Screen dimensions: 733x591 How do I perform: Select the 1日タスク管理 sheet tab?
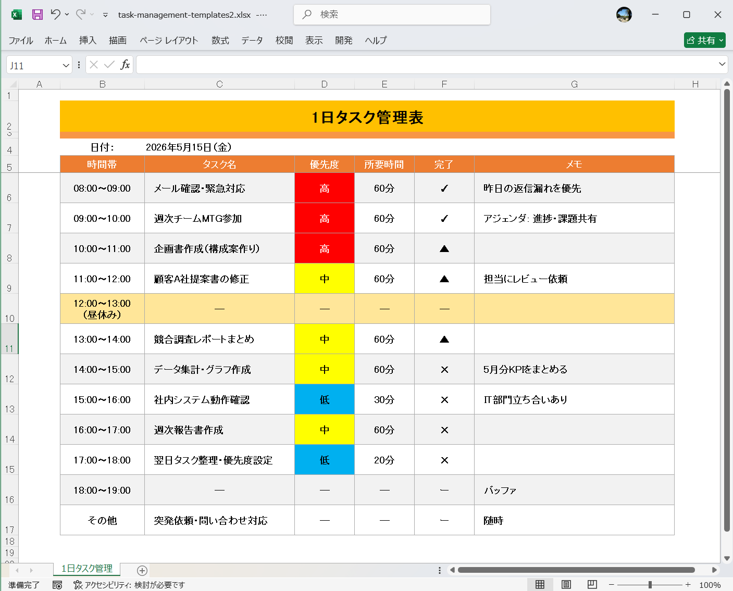coord(87,569)
